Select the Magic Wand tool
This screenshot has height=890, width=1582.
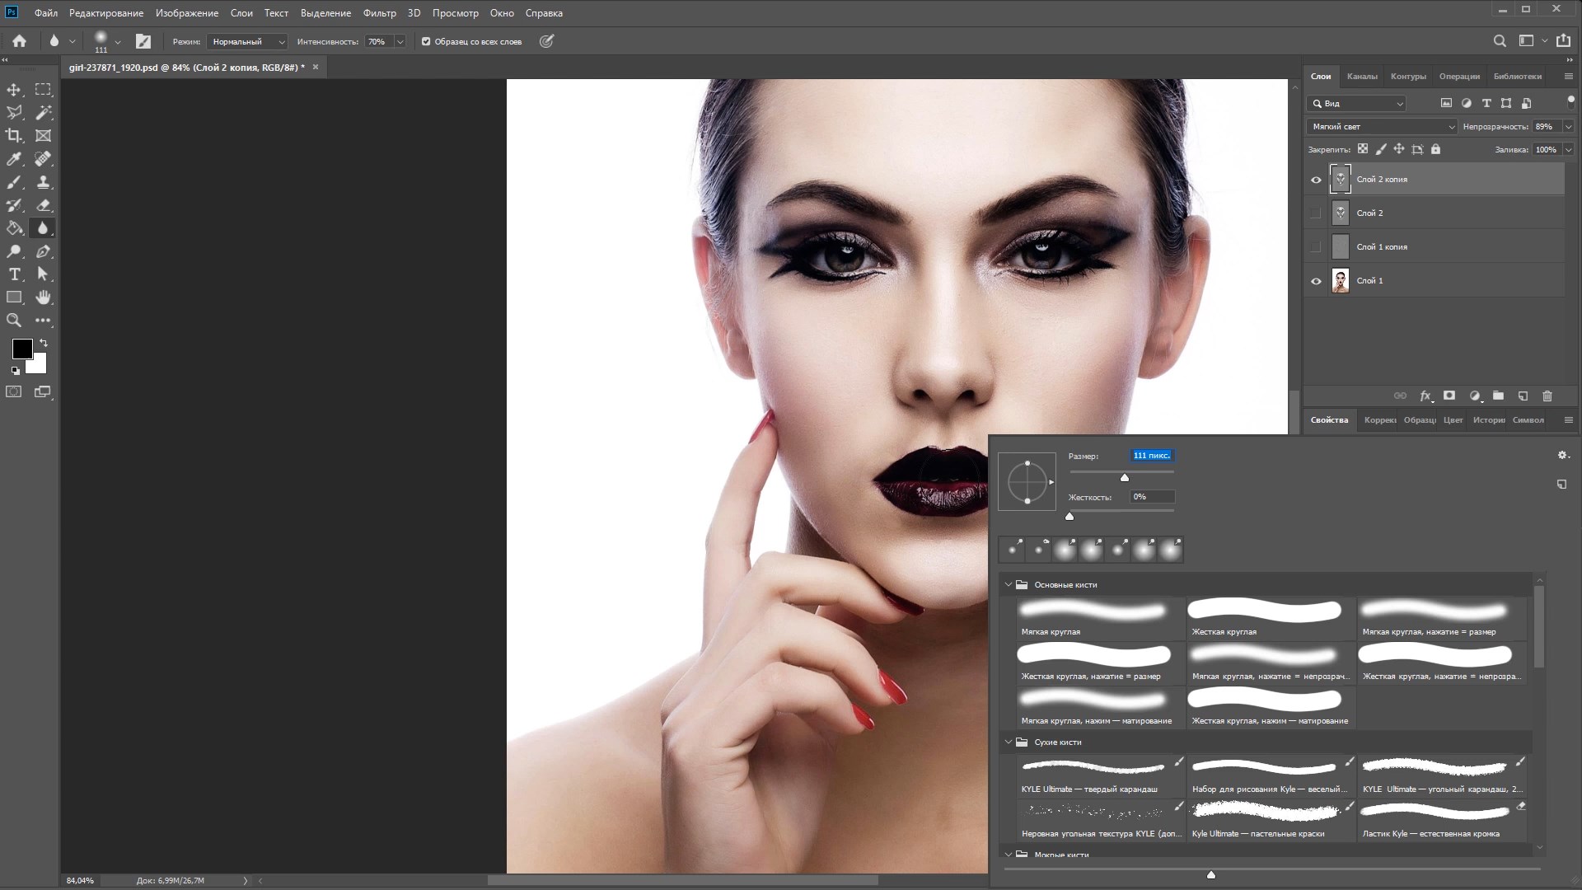43,112
